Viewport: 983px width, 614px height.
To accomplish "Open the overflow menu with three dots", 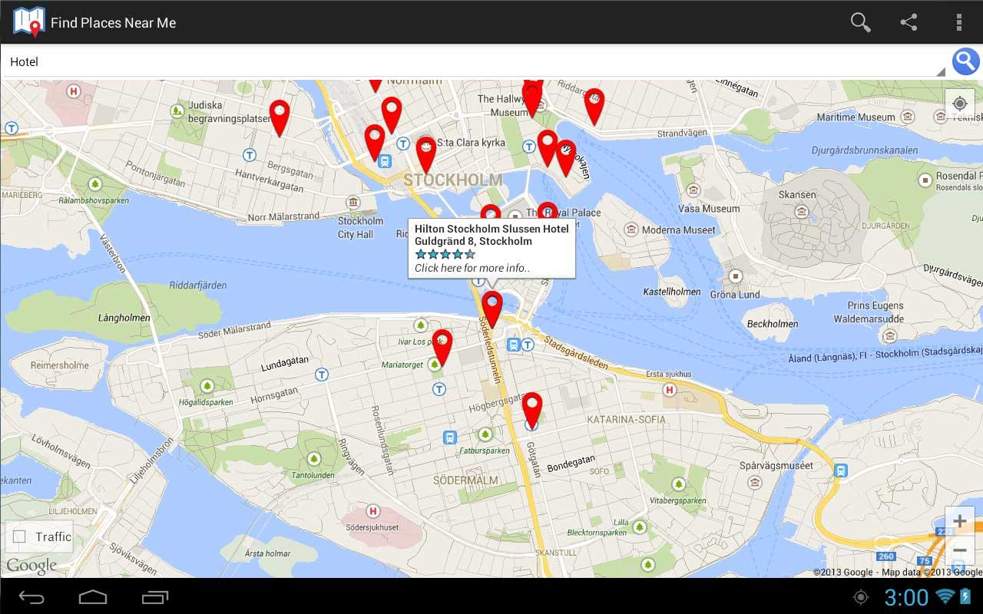I will (x=958, y=22).
